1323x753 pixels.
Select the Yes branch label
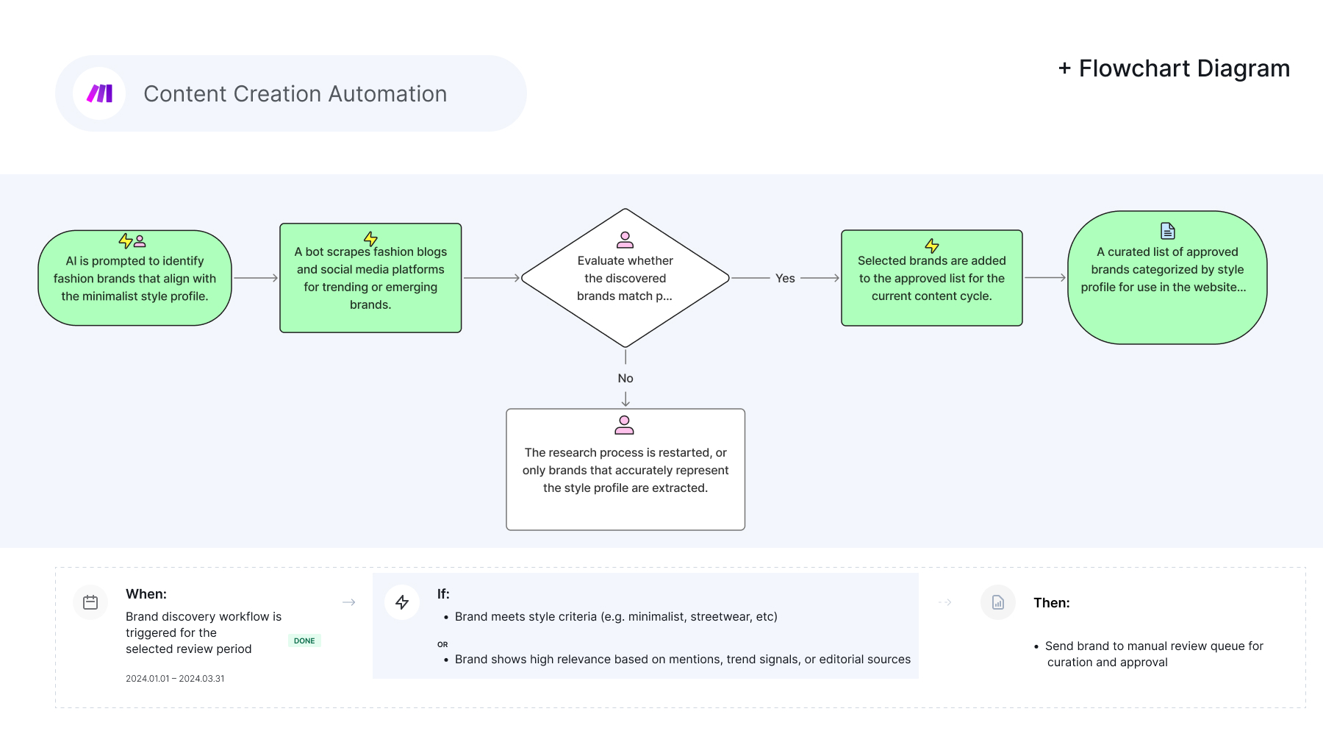pos(784,278)
